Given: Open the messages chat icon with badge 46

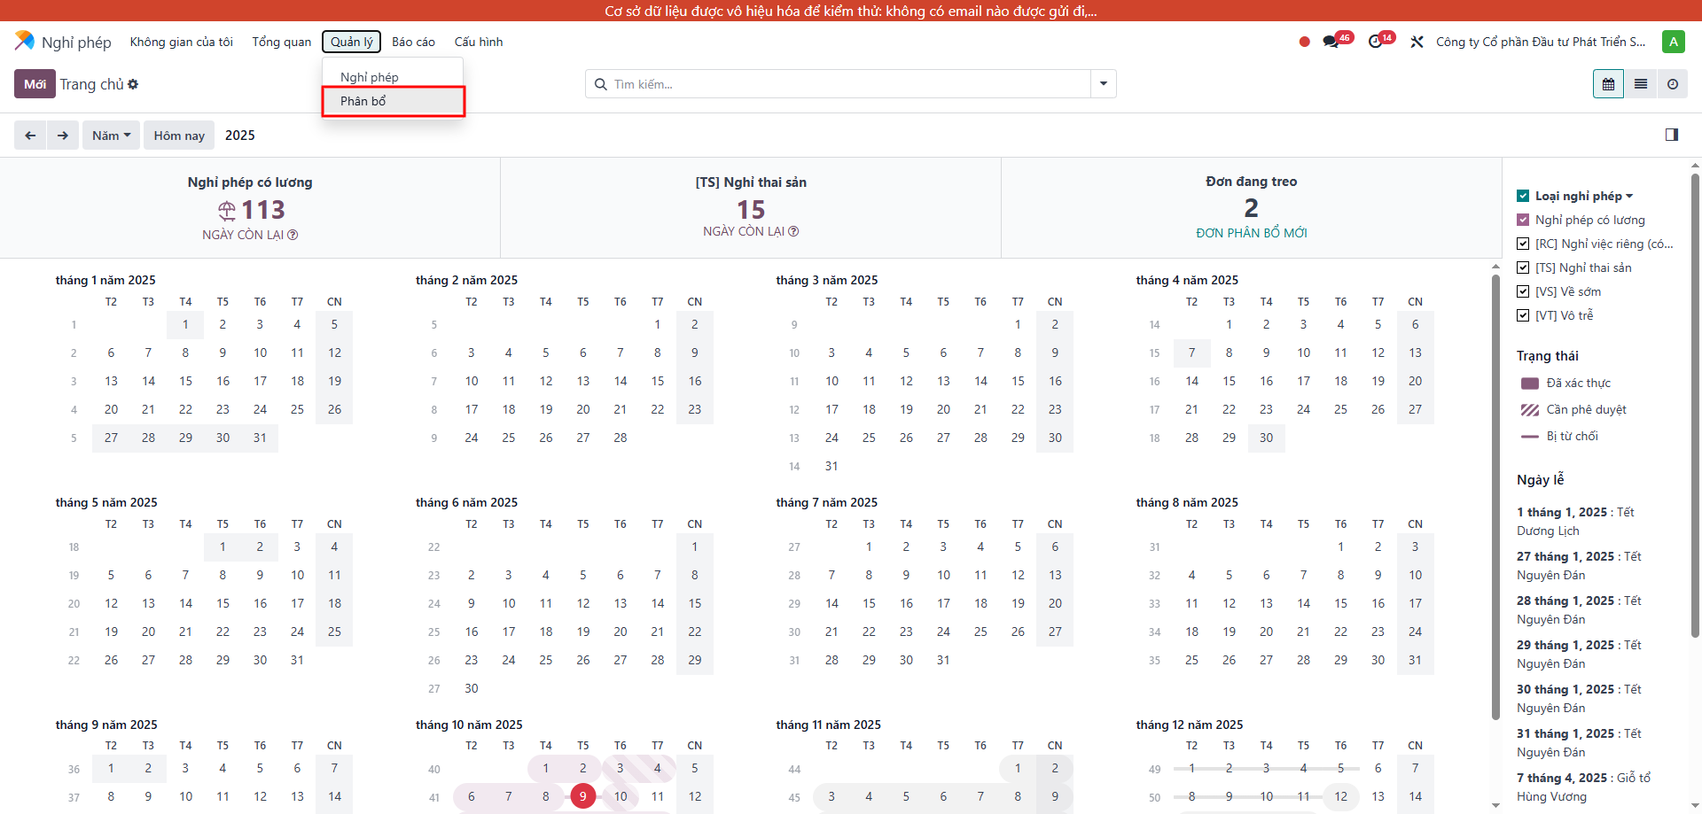Looking at the screenshot, I should pyautogui.click(x=1331, y=42).
